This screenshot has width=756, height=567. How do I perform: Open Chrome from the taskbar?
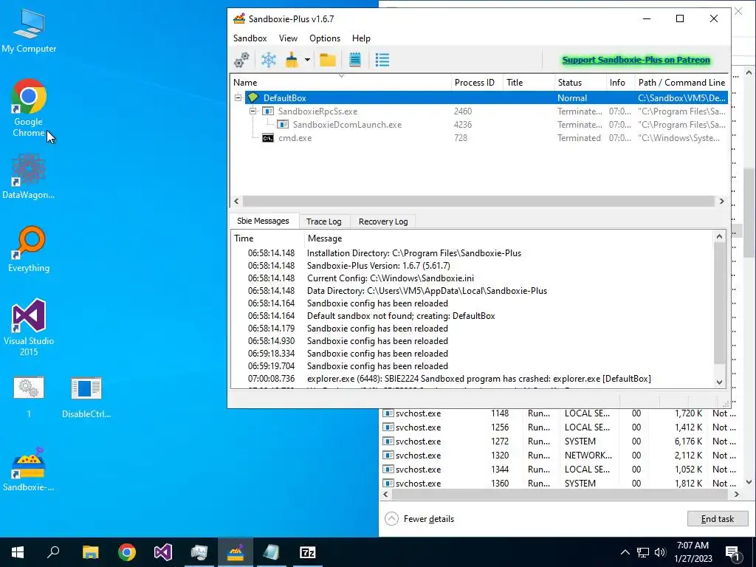(127, 552)
